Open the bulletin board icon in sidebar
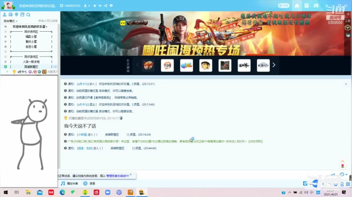Screen dimensions: 352x197 22,15
